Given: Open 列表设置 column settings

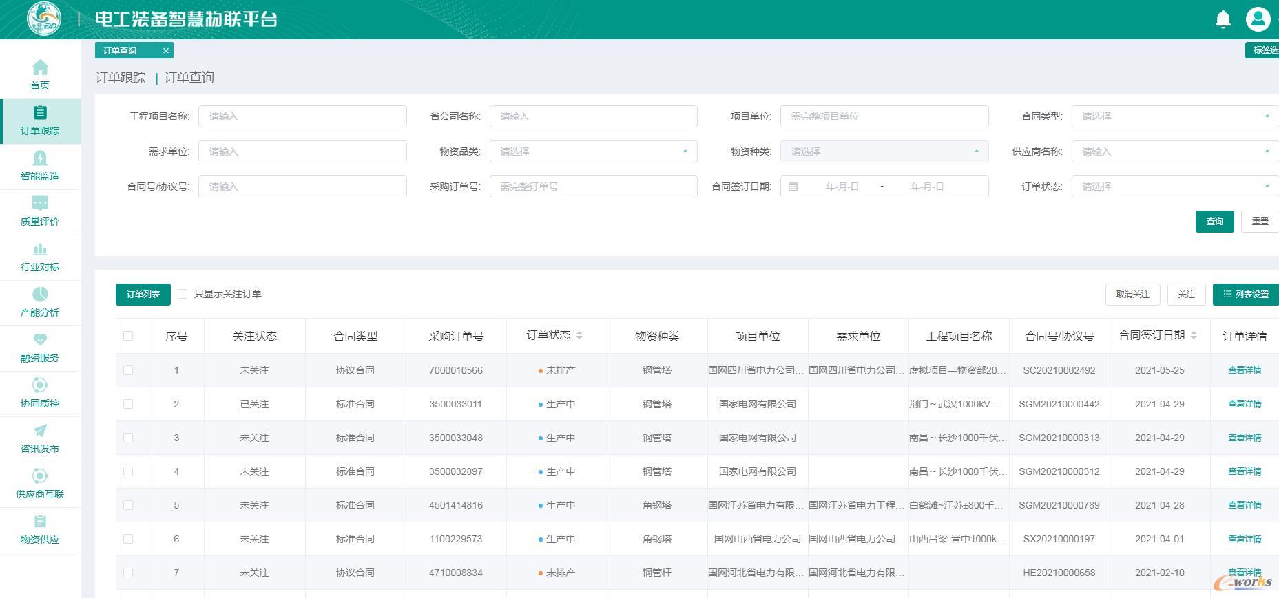Looking at the screenshot, I should 1246,294.
